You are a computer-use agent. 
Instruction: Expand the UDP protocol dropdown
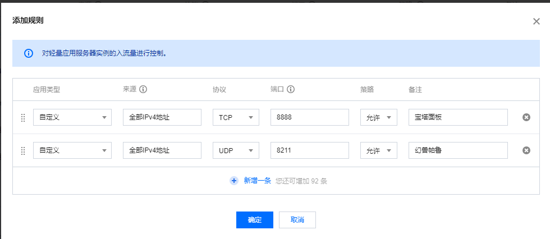236,150
